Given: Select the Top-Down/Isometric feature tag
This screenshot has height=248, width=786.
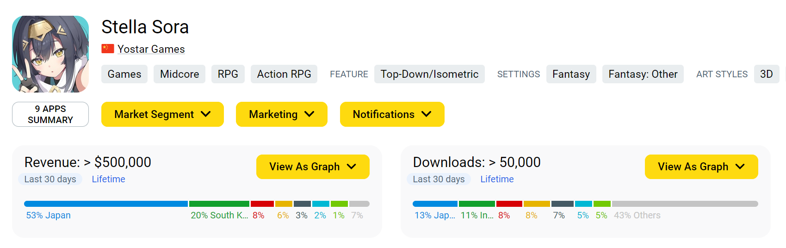Looking at the screenshot, I should [429, 74].
